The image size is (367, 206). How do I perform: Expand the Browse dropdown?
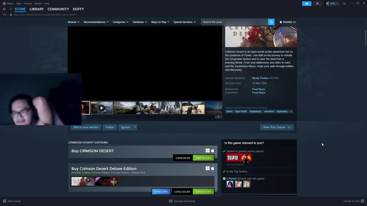[73, 22]
